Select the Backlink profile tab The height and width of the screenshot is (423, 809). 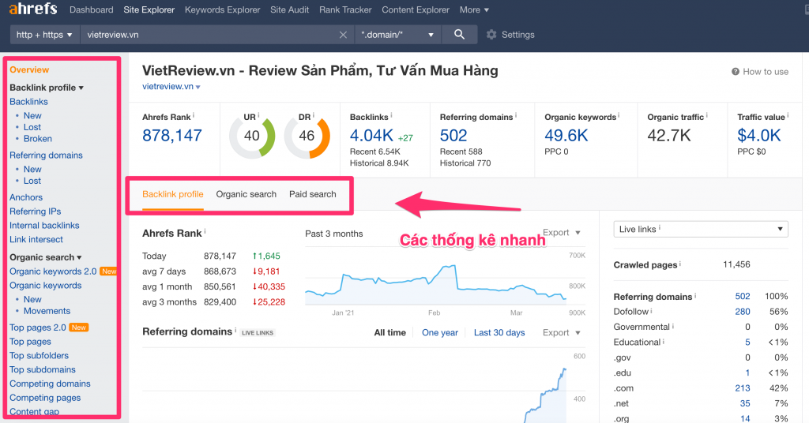coord(173,194)
